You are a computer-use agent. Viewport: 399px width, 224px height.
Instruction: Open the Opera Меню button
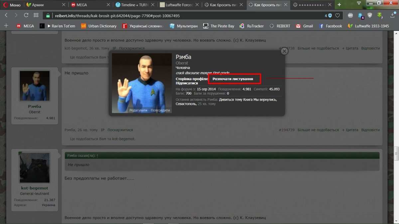(12, 5)
